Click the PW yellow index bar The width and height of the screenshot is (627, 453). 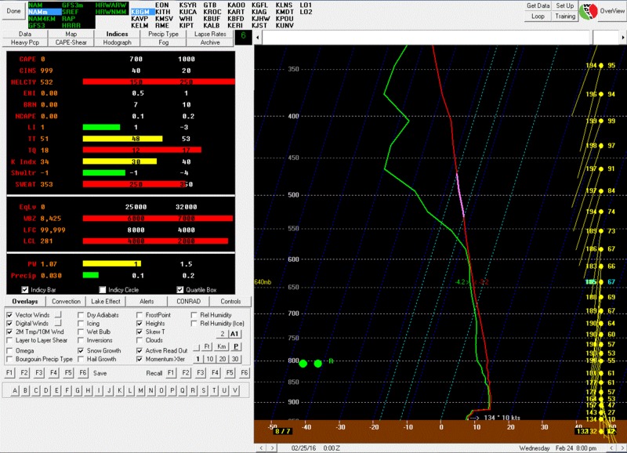[x=112, y=264]
